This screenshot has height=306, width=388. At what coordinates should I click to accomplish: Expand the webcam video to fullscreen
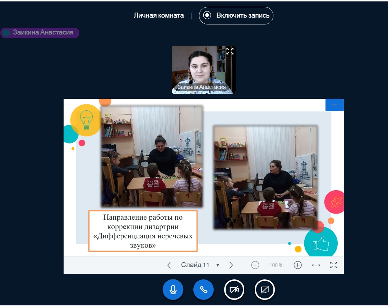pos(230,51)
